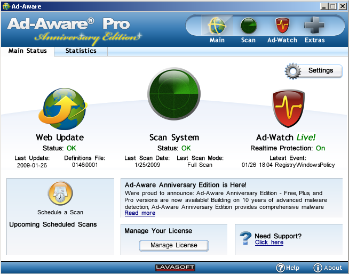349x274 pixels.
Task: Click the Settings gear icon
Action: click(292, 71)
